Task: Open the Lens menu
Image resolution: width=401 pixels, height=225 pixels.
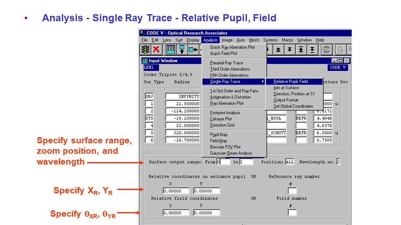Action: click(167, 40)
